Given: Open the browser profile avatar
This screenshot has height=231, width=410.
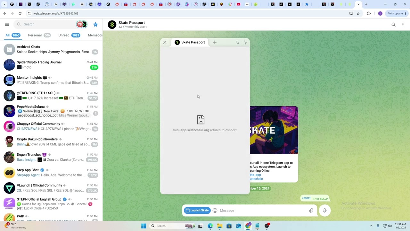Looking at the screenshot, I should point(380,13).
